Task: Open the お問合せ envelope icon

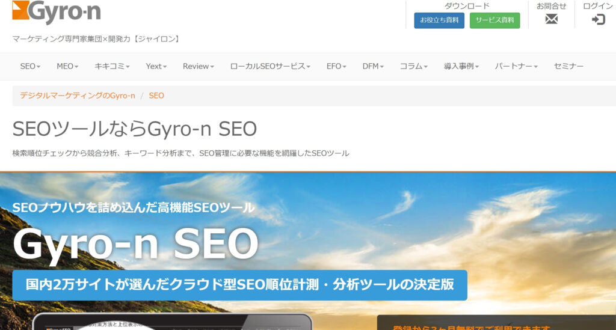Action: pos(551,19)
